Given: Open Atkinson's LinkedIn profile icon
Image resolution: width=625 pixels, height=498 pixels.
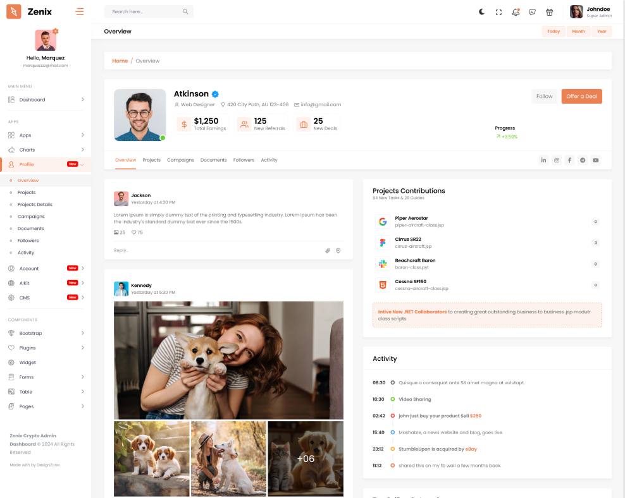Looking at the screenshot, I should (543, 161).
